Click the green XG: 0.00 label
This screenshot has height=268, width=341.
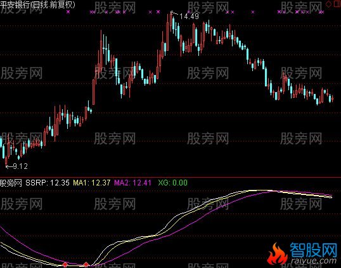point(172,183)
